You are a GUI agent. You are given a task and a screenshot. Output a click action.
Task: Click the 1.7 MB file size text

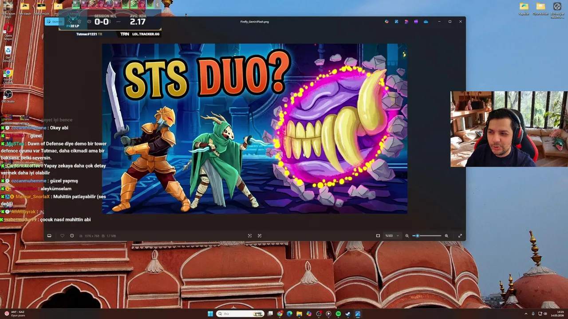point(111,236)
